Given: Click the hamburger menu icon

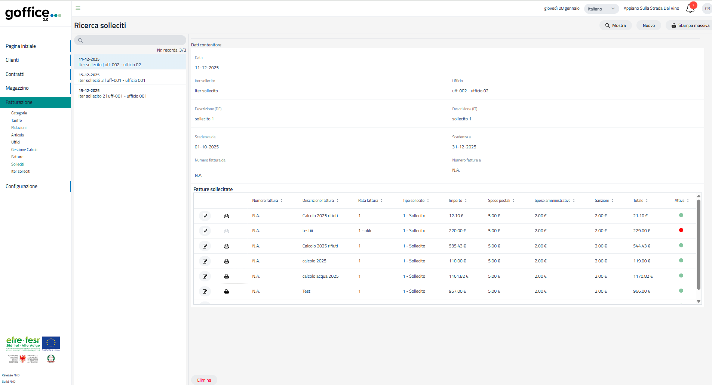Looking at the screenshot, I should tap(78, 8).
